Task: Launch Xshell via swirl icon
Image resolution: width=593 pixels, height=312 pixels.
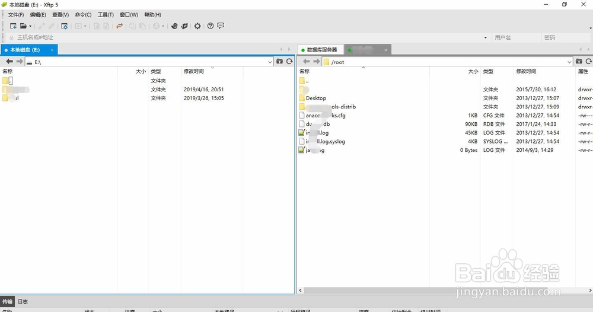Action: (x=174, y=26)
